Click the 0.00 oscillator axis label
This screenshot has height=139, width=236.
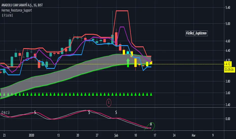tap(228, 119)
